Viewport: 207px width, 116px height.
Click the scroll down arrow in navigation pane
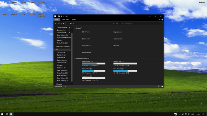pos(72,84)
